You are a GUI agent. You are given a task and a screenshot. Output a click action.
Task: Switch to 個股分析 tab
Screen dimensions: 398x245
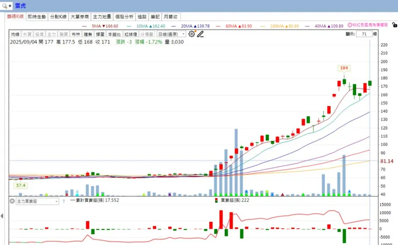click(x=124, y=17)
